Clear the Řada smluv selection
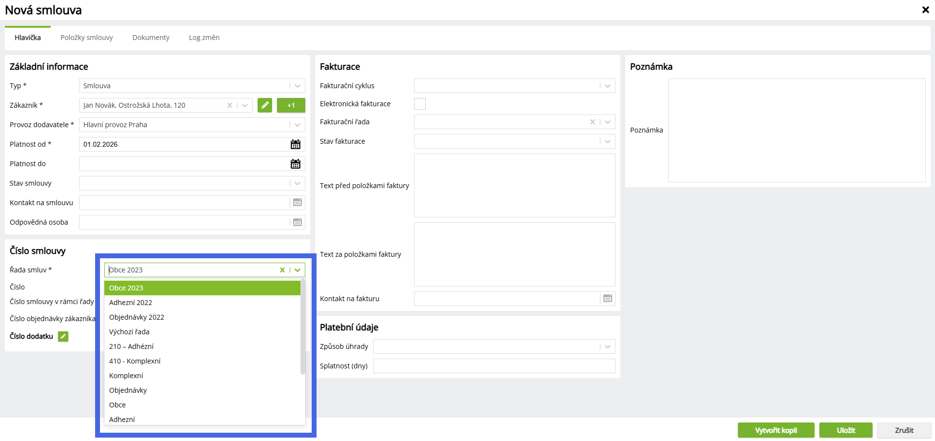The height and width of the screenshot is (441, 935). (x=282, y=270)
